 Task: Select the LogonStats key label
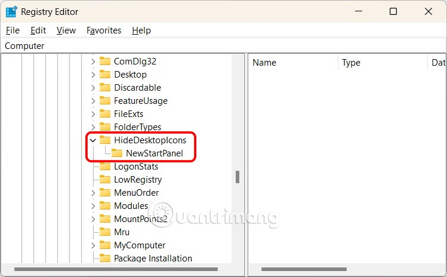coord(136,167)
